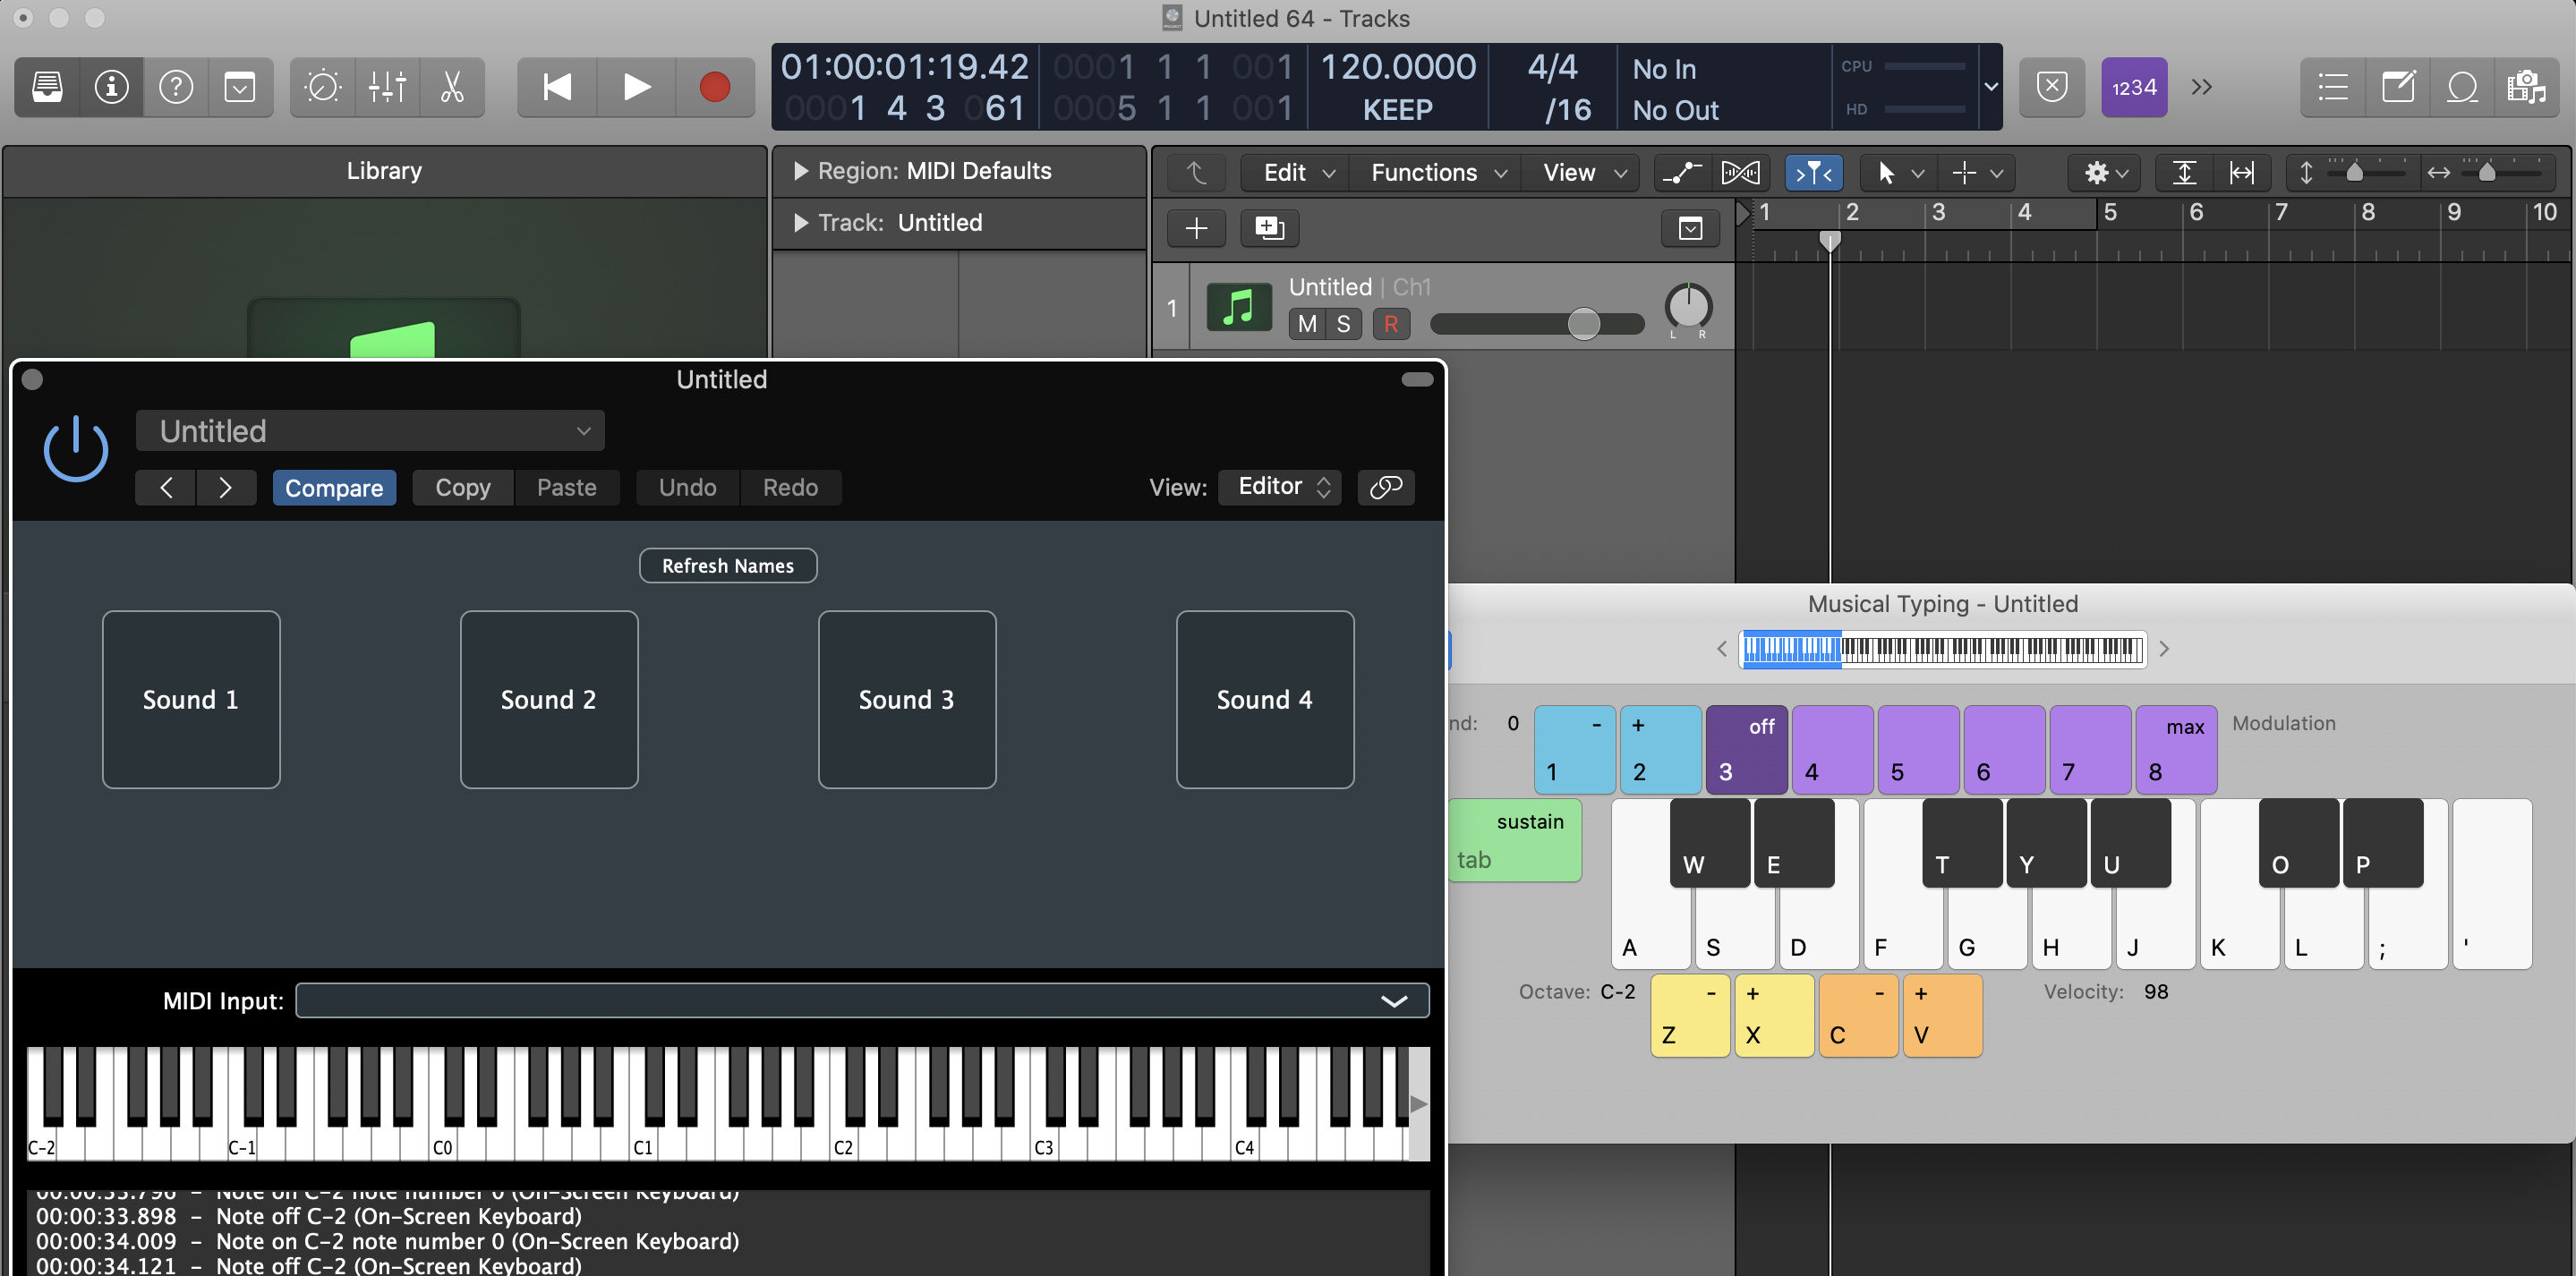Click the plug-in link chain icon

point(1385,487)
